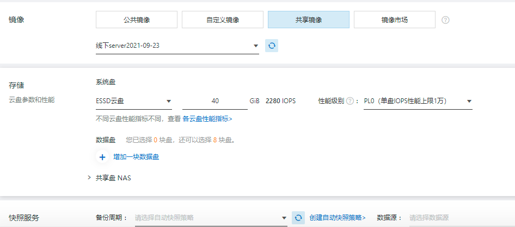
Task: Click the help icon beside 镜像市场
Action: click(445, 20)
